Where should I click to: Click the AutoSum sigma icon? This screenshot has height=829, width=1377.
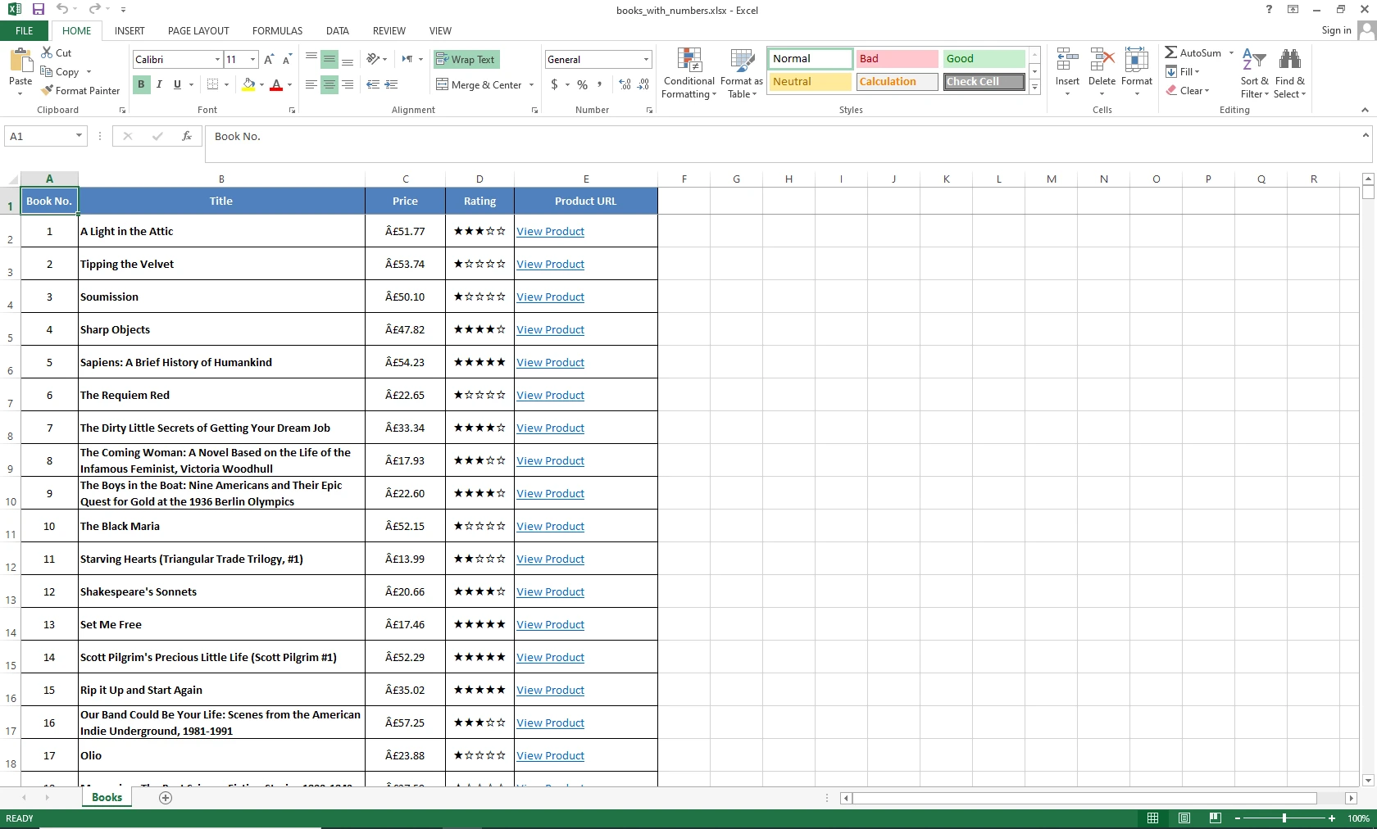[x=1171, y=52]
